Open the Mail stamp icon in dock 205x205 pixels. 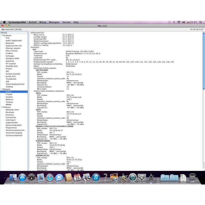click(41, 177)
